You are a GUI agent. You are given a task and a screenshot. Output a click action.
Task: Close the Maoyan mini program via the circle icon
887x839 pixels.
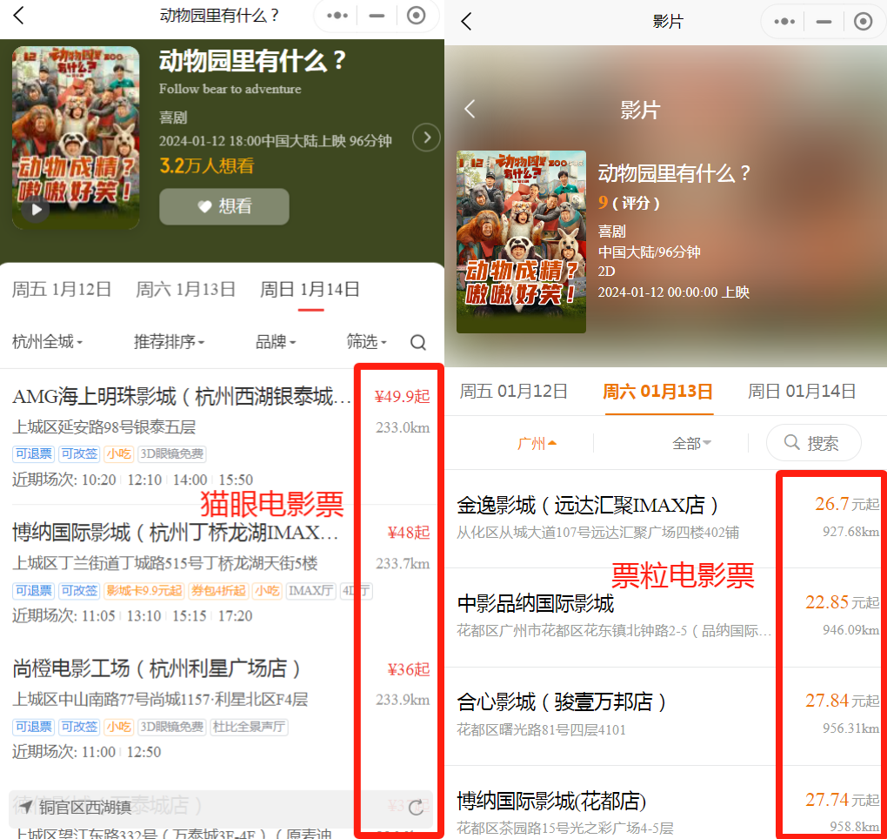(x=416, y=16)
